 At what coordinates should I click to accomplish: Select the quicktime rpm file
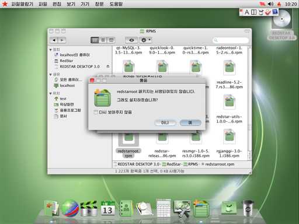pyautogui.click(x=196, y=50)
